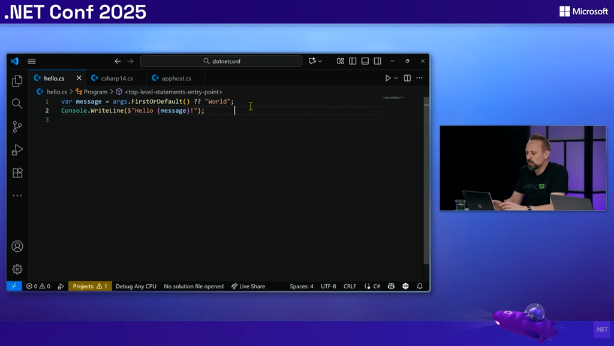Open Source Control view
Image resolution: width=614 pixels, height=346 pixels.
point(17,127)
